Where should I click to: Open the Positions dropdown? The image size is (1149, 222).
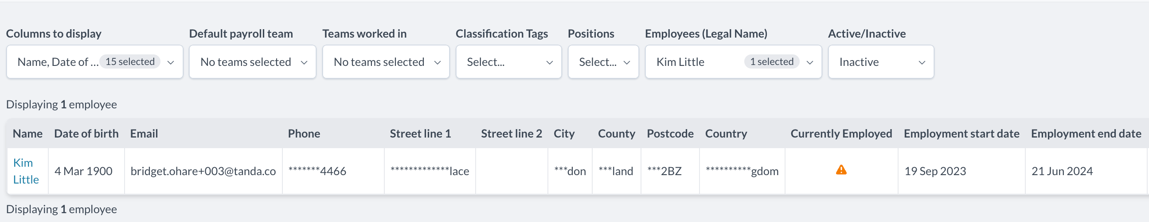(603, 62)
